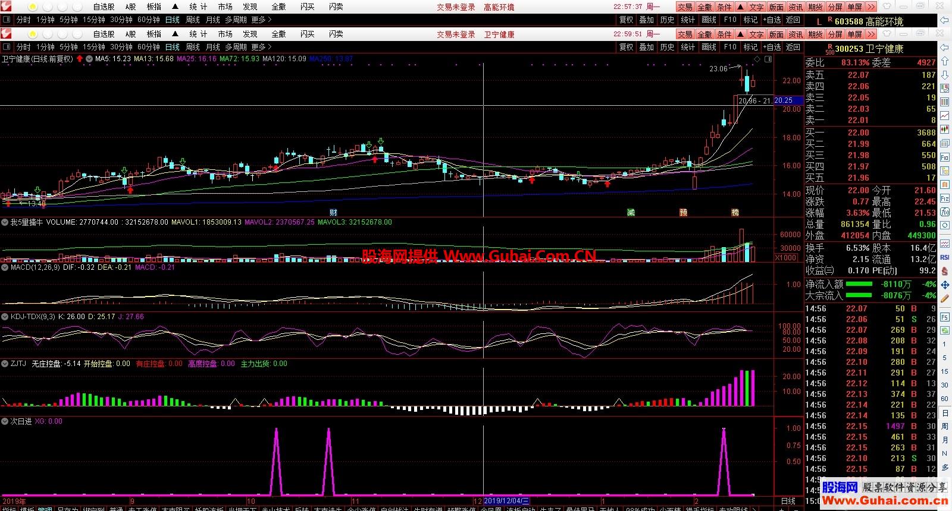Screen dimensions: 952x511
Task: Open the intraday line chart icon in right sidebar
Action: click(x=944, y=115)
